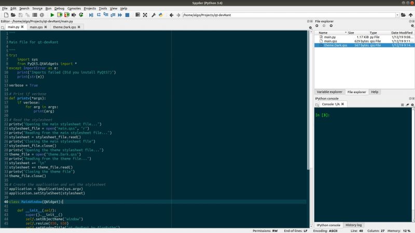This screenshot has width=415, height=233.
Task: Click the working directory path field
Action: coord(288,15)
